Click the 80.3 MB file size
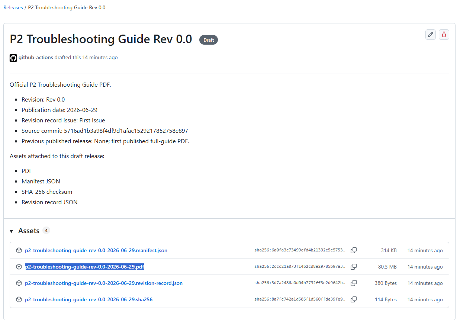 (x=387, y=267)
